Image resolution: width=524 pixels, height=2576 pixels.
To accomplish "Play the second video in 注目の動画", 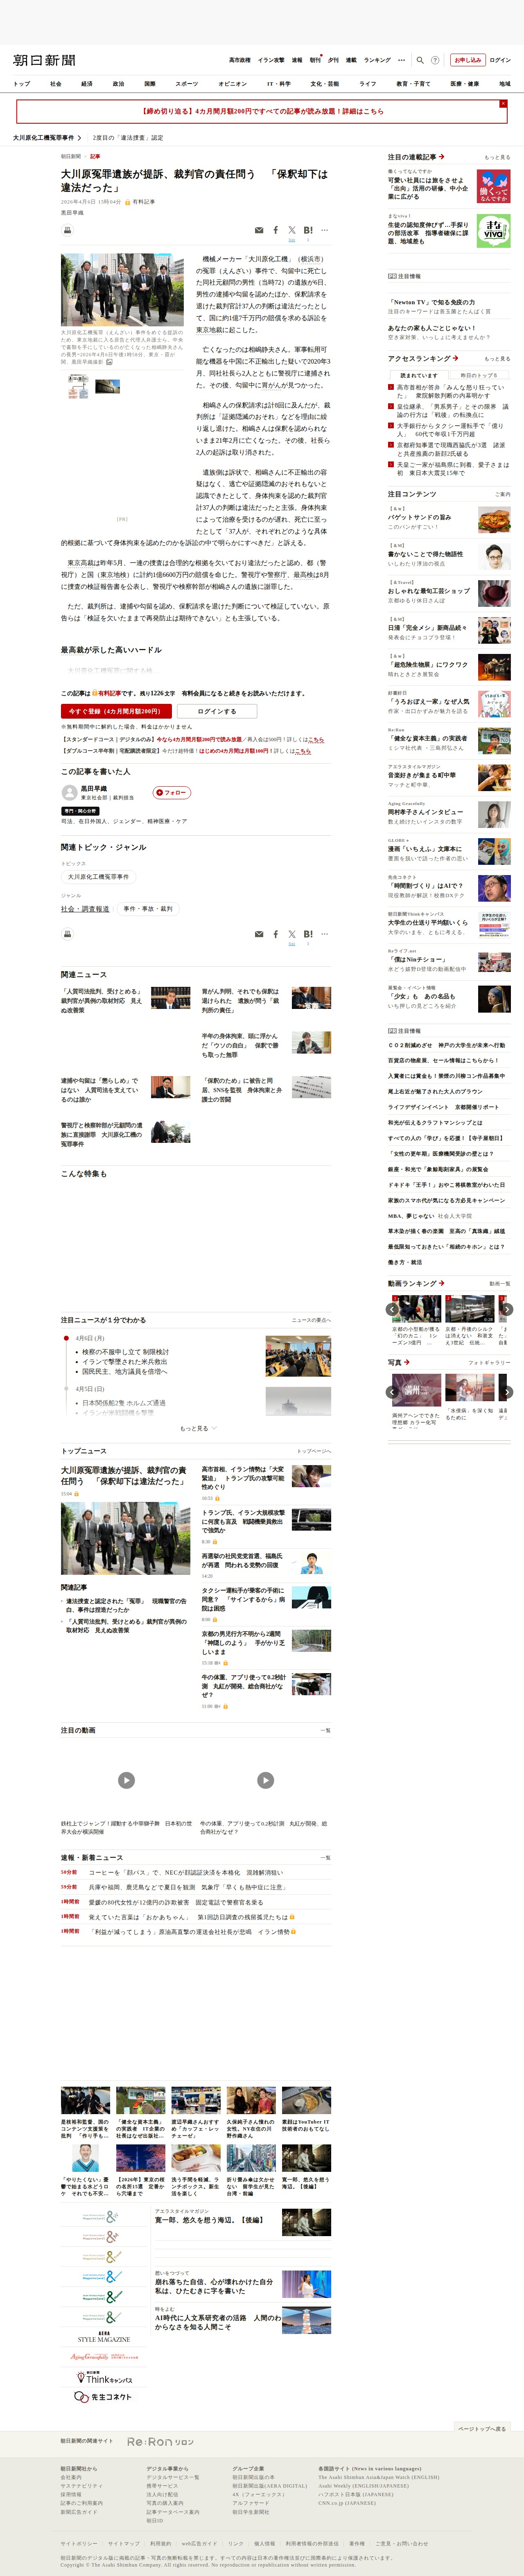I will [265, 1780].
